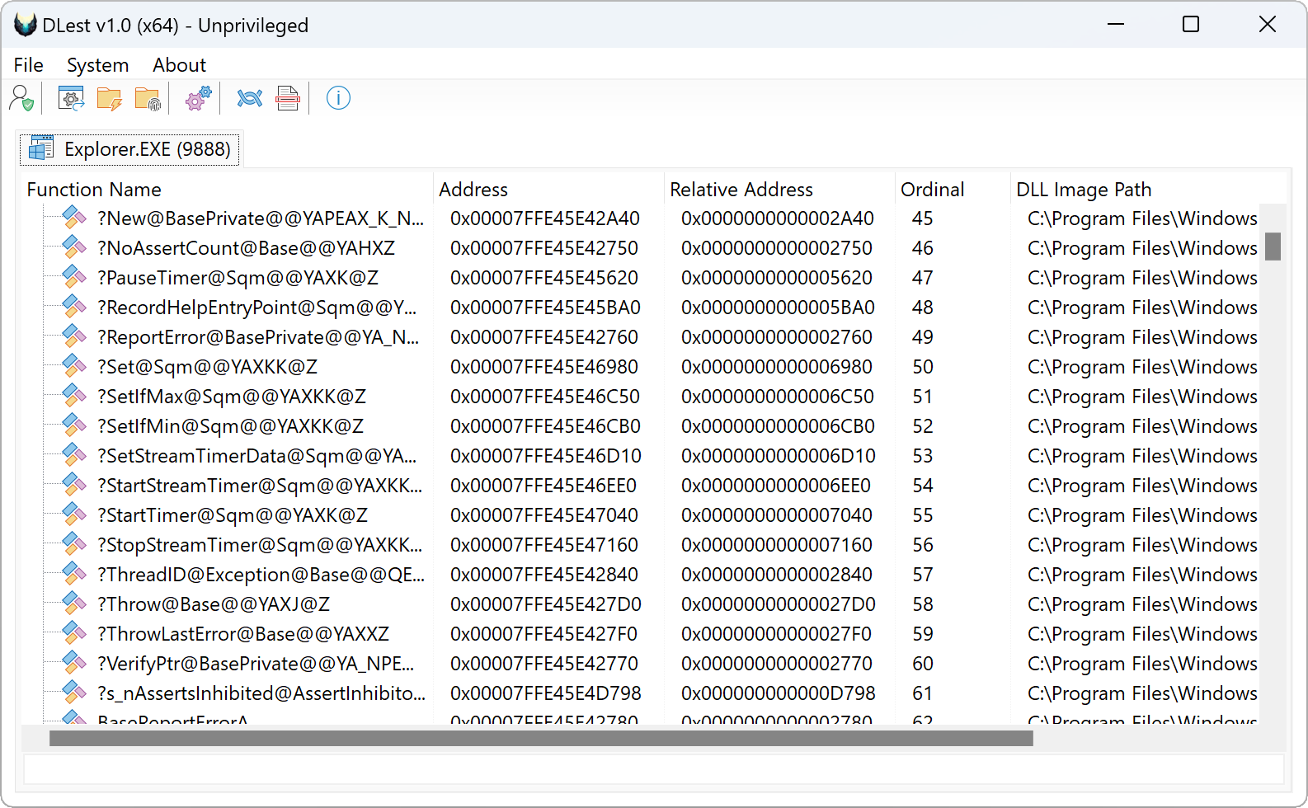Click the icon beside ?PauseTimer@Sqm@@YAXK@Z
The image size is (1308, 808).
coord(74,277)
